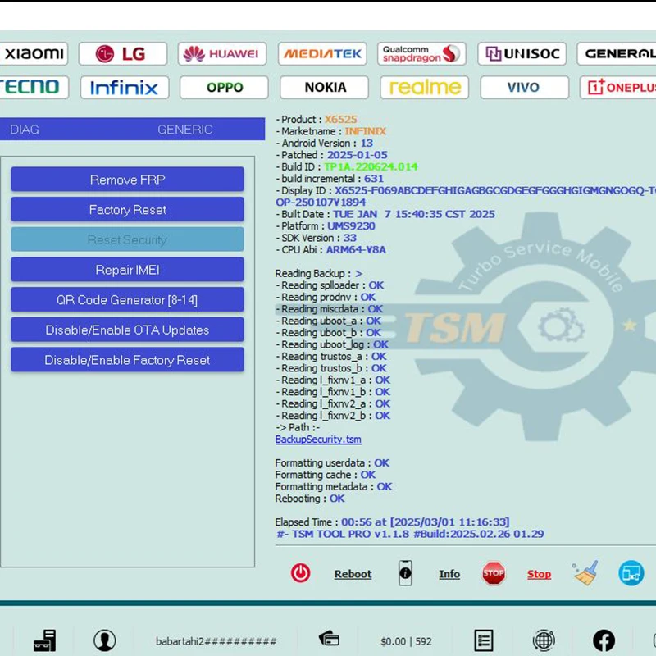The image size is (656, 656).
Task: Open the register/shop icon in bottom bar
Action: coord(45,640)
